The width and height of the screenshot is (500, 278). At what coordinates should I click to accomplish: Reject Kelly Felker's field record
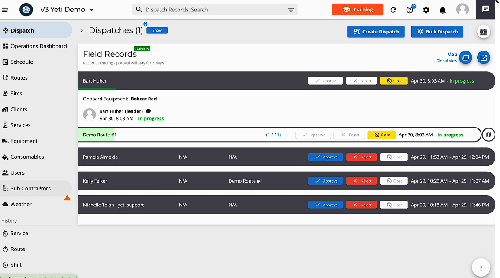point(361,181)
